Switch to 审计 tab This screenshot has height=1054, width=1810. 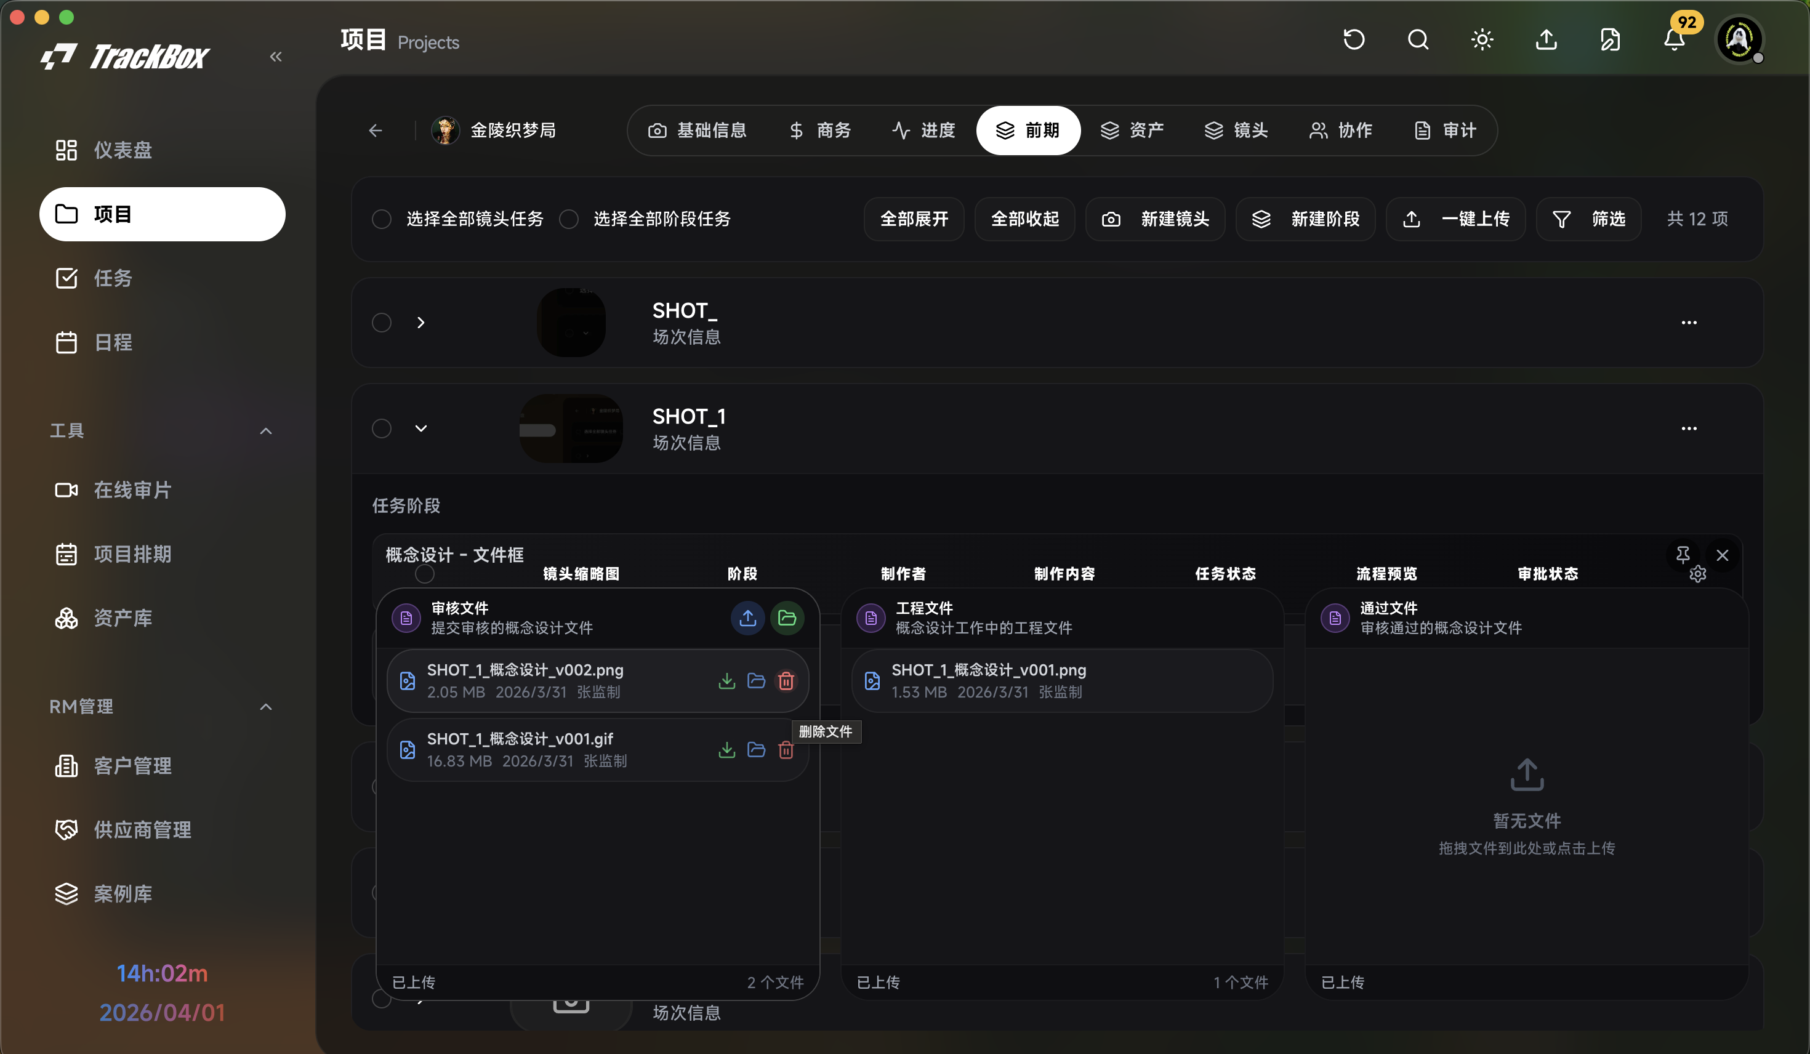[x=1446, y=131]
